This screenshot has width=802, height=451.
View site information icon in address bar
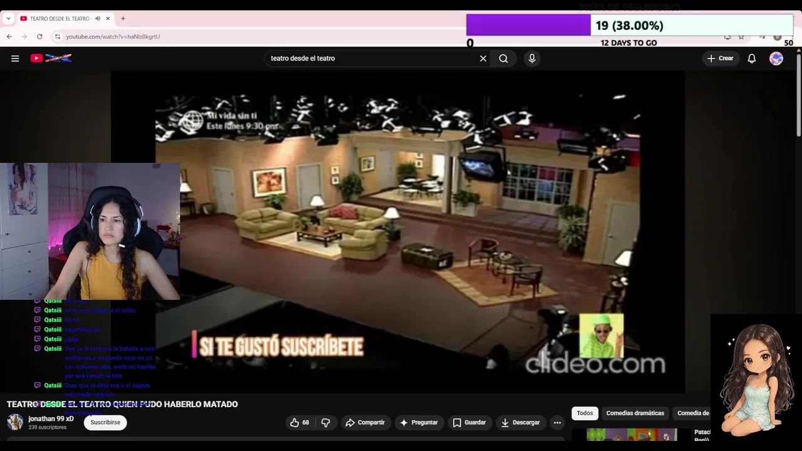click(x=58, y=36)
